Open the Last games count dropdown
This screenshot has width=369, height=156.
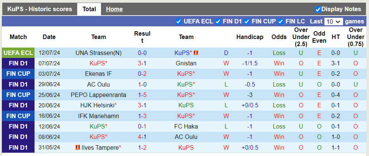pos(333,22)
